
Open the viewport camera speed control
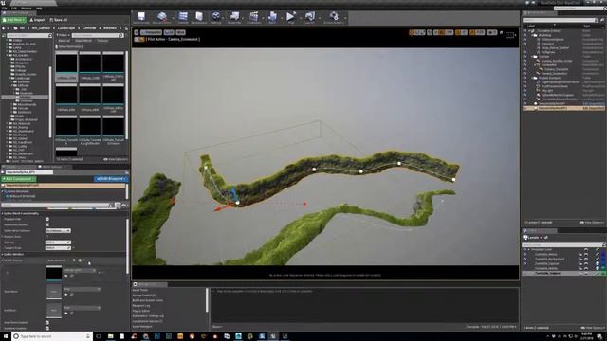pos(491,32)
